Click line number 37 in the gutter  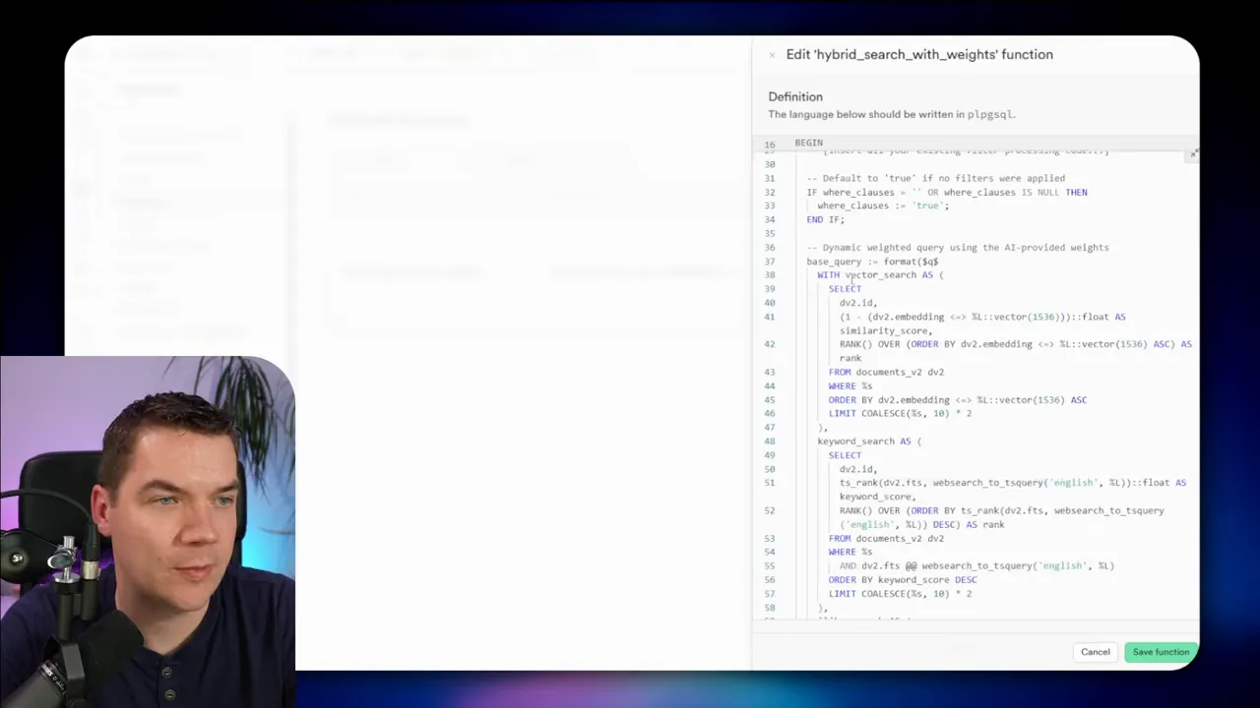[770, 262]
